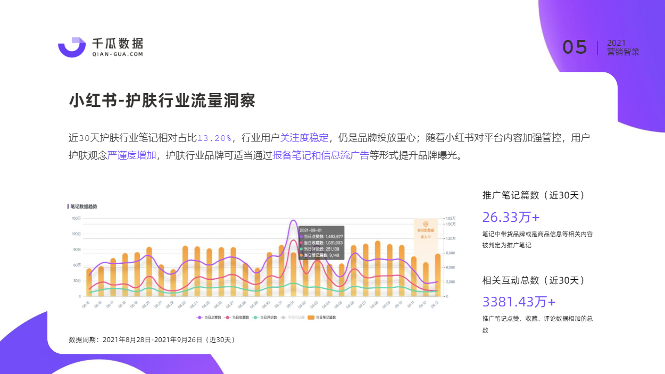Click the 08.20 orange bar in chart

[149, 271]
